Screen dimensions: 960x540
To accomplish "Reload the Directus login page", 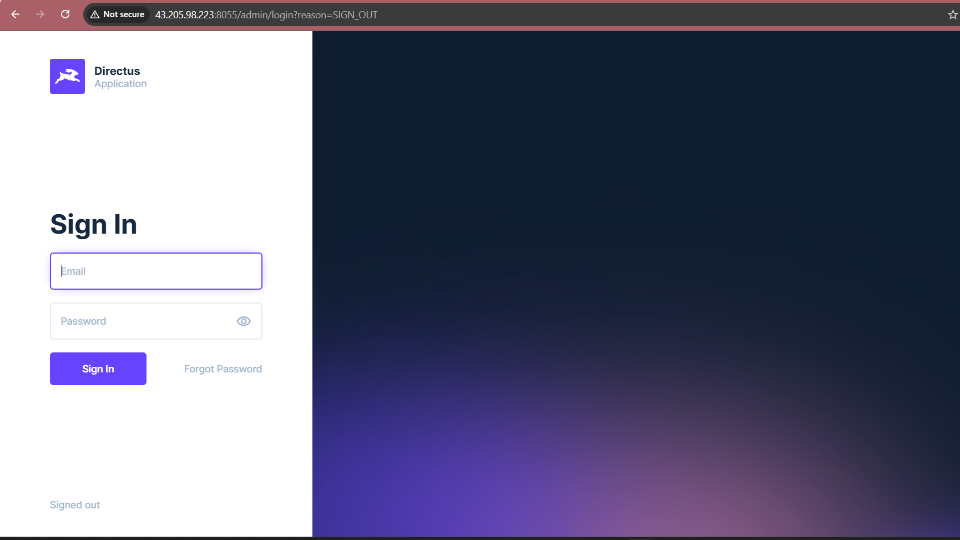I will 65,14.
